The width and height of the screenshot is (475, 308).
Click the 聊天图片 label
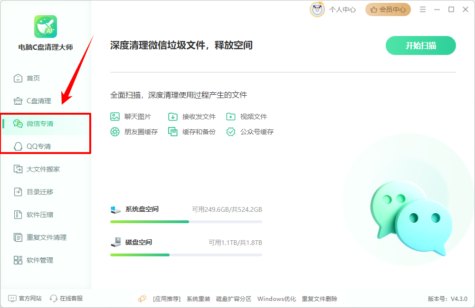point(138,117)
